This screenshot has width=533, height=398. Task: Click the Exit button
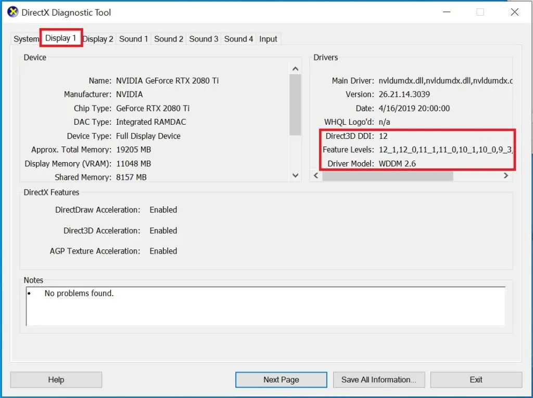pos(476,380)
